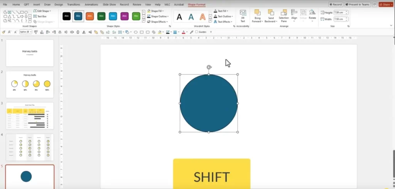Viewport: 395px width, 189px height.
Task: Select the oval shape in quick toolbar
Action: tap(136, 32)
